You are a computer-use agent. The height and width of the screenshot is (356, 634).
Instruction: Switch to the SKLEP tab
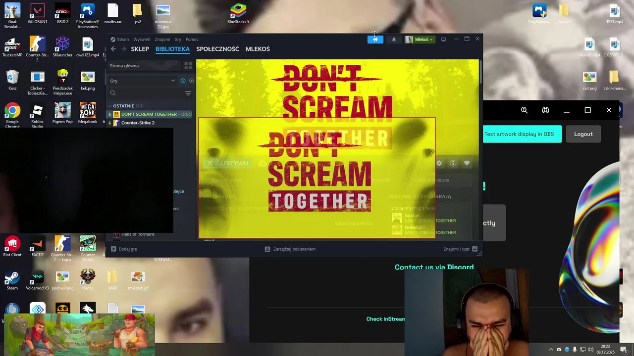pos(140,49)
